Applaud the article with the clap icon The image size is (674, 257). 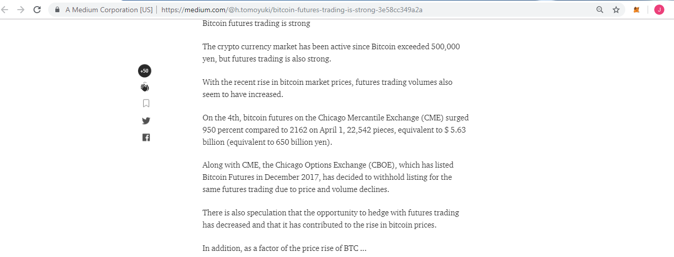(145, 87)
